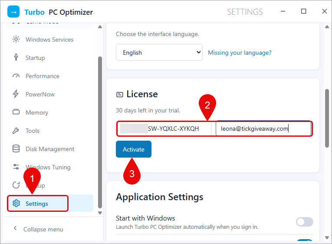
Task: Close the Turbo PC Optimizer window
Action: tap(324, 11)
